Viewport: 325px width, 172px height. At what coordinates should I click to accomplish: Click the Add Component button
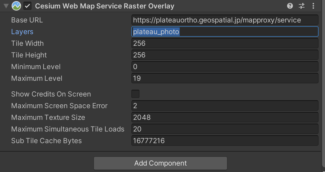160,163
